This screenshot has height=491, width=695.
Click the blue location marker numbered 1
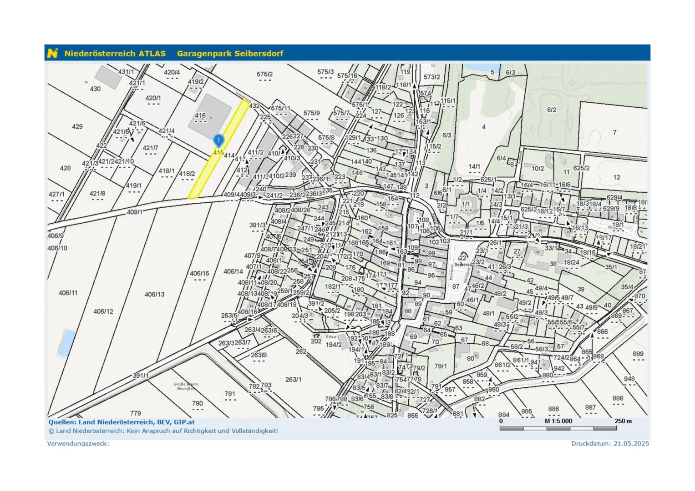218,140
